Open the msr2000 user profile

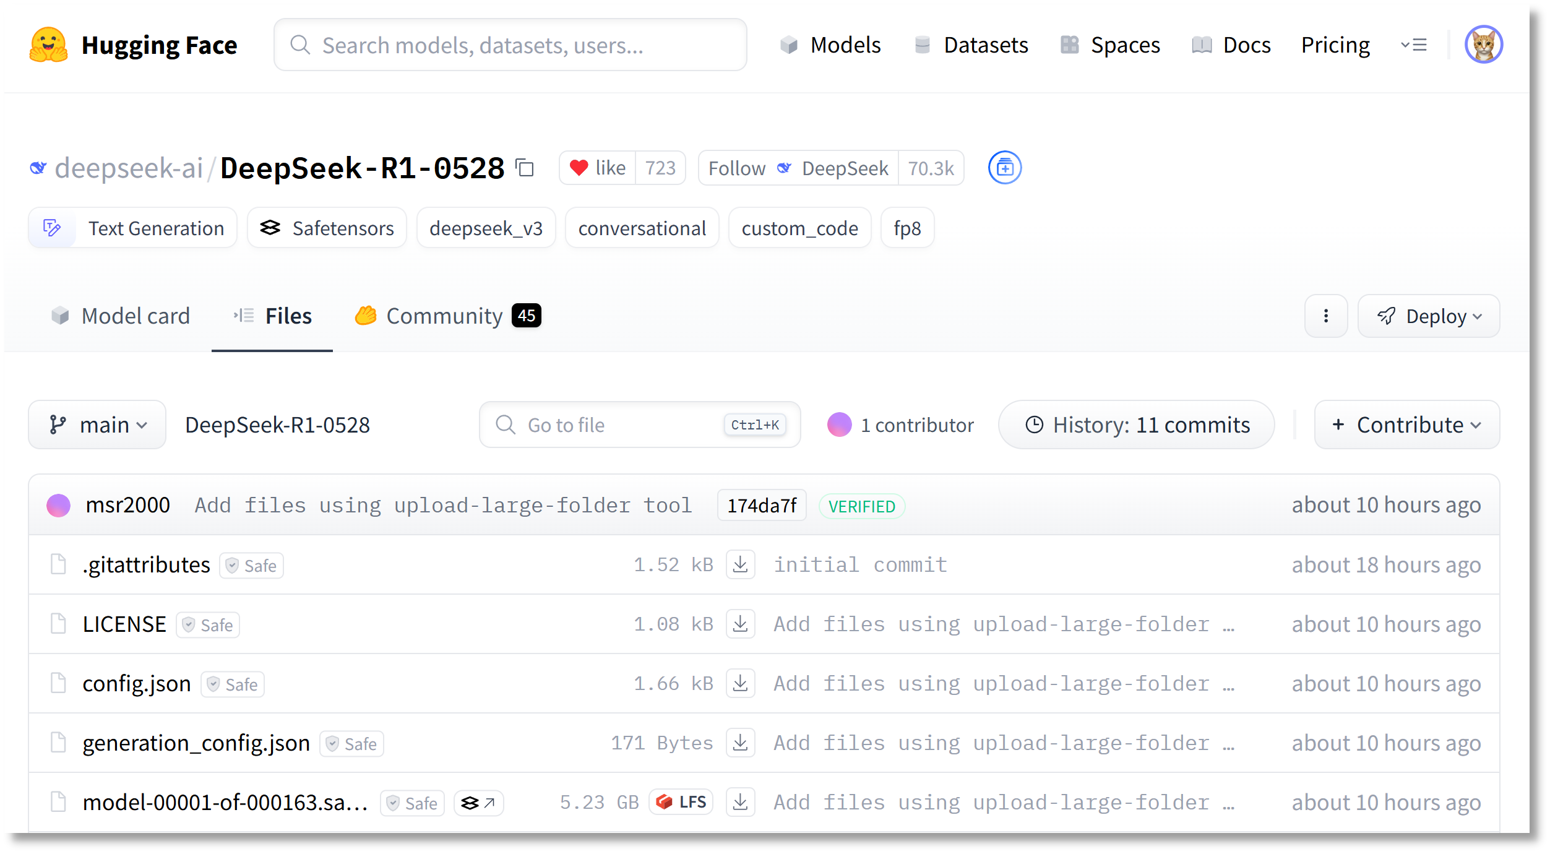[127, 505]
